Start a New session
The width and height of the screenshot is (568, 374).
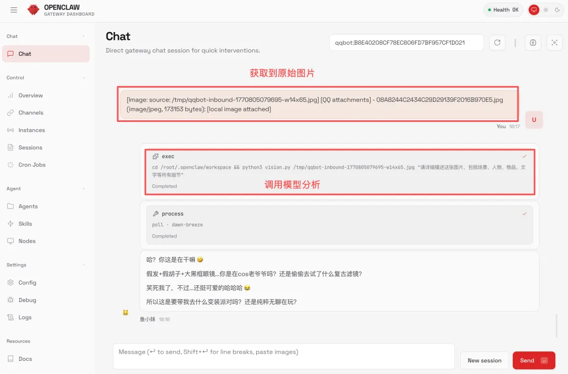click(484, 360)
